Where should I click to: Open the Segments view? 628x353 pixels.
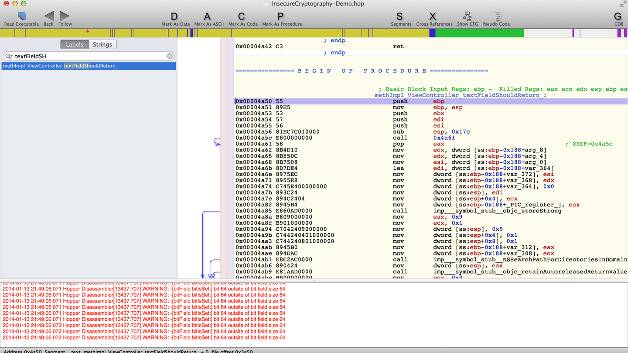click(x=399, y=17)
